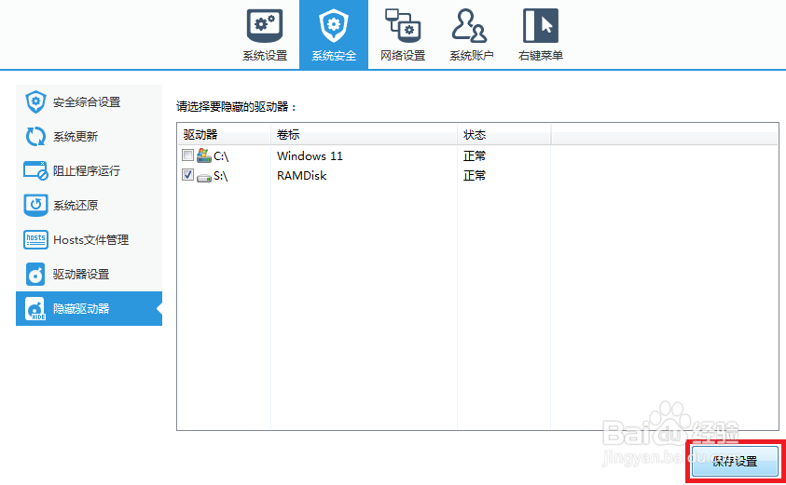Open 安全综合设置 in the sidebar

coord(90,102)
